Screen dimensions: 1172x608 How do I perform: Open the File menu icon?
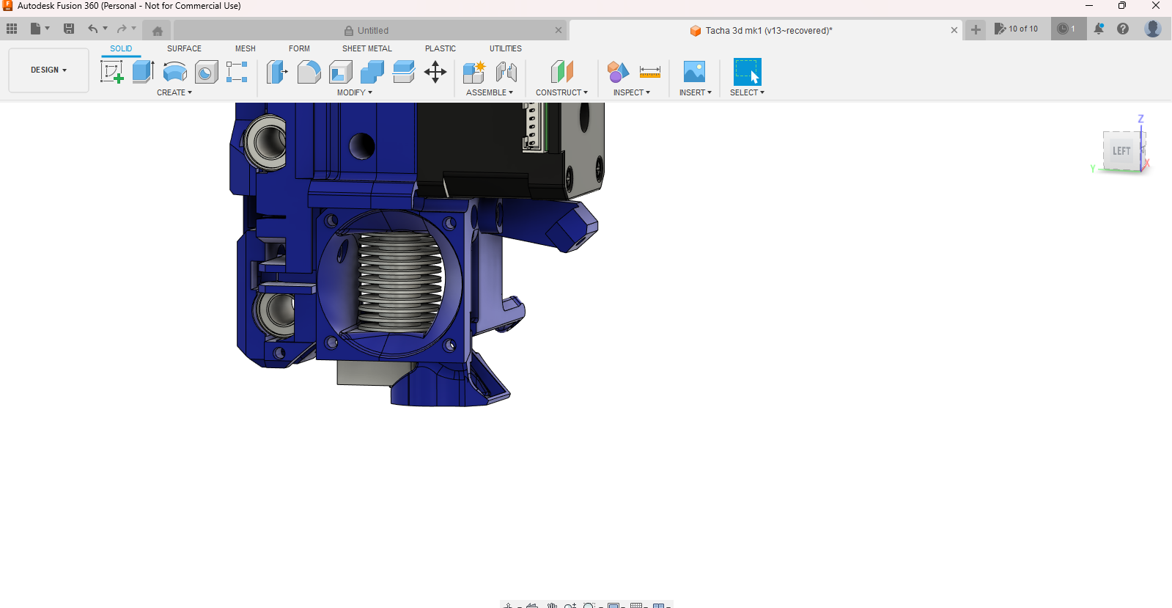(x=35, y=29)
